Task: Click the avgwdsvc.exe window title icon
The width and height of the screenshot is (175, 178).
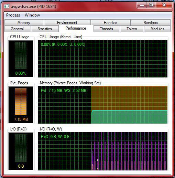Action: tap(7, 7)
